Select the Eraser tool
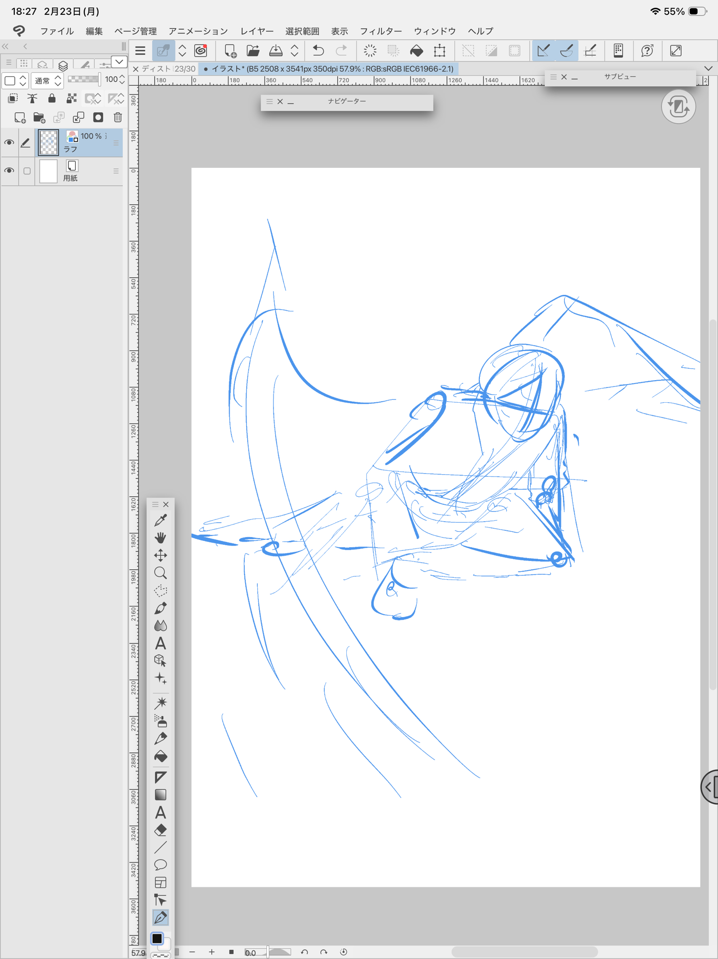 pyautogui.click(x=160, y=830)
